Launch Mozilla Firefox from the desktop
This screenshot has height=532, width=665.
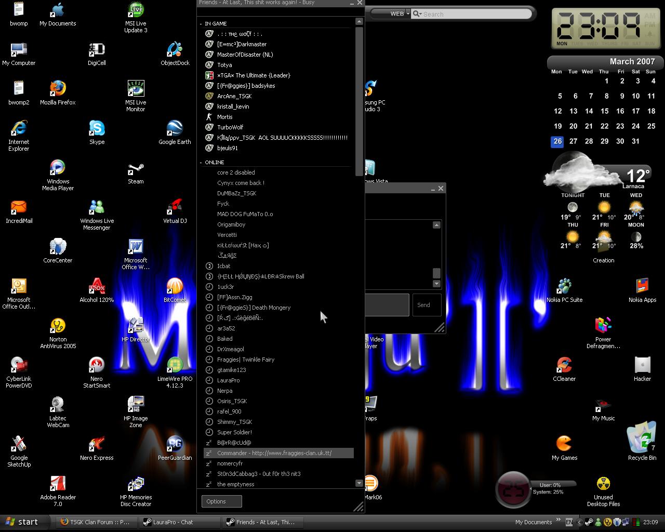[x=58, y=89]
